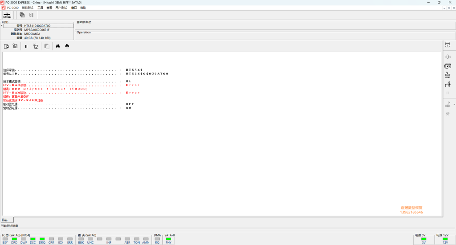Open the PC-3000 menu
This screenshot has width=456, height=245.
12,8
